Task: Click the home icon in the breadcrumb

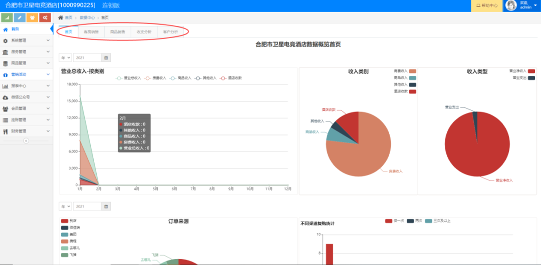Action: pos(61,17)
